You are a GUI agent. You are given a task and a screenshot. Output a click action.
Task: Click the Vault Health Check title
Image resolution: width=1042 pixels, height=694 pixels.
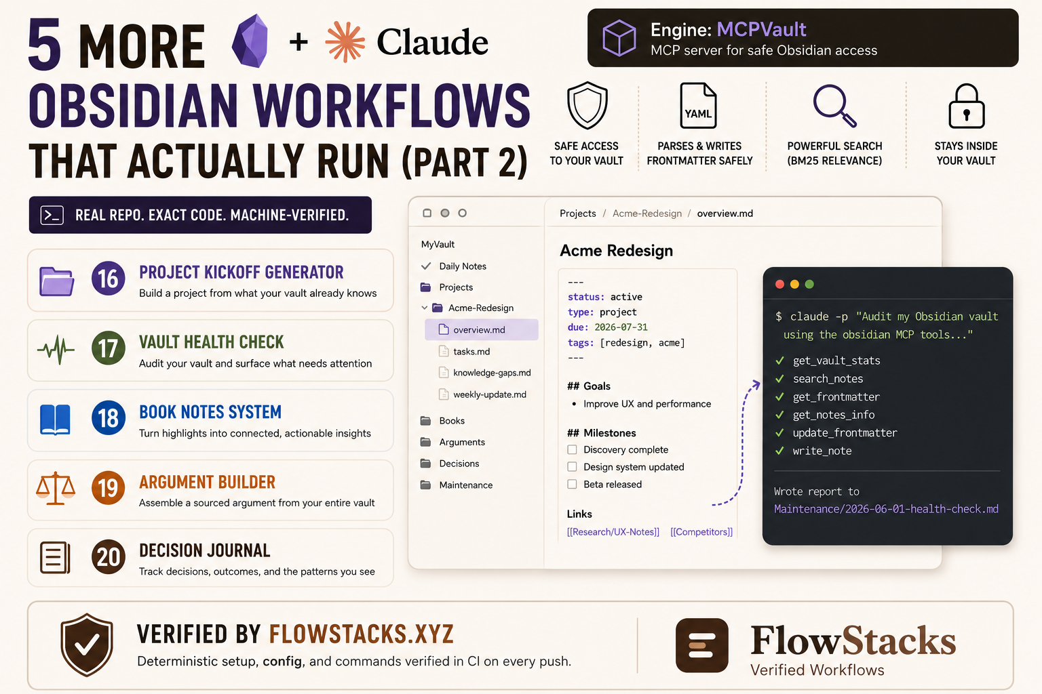tap(212, 342)
